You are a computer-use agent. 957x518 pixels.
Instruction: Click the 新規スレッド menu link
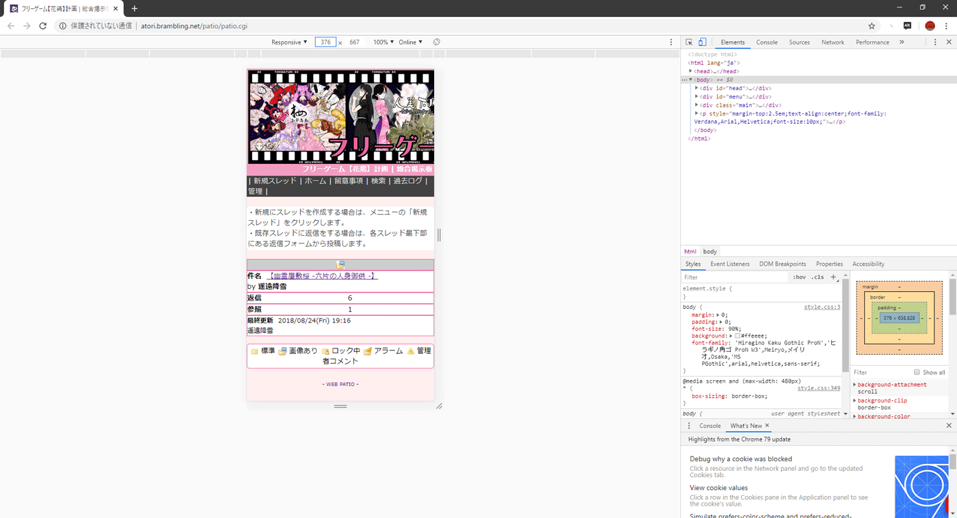tap(275, 181)
